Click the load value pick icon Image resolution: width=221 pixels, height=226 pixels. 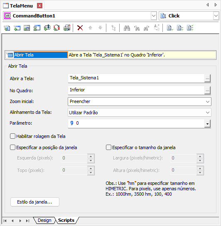tap(47, 28)
